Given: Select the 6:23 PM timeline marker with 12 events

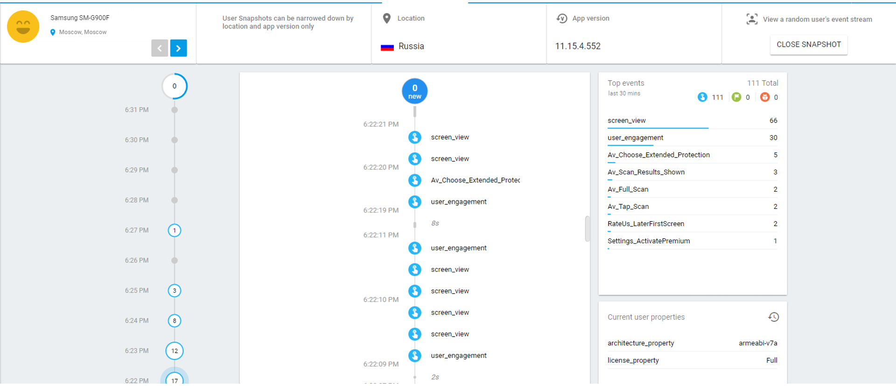Looking at the screenshot, I should pyautogui.click(x=175, y=351).
